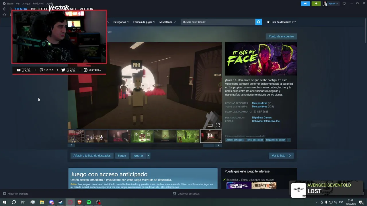This screenshot has height=206, width=367.
Task: Open the Discord taskbar icon
Action: [51, 202]
